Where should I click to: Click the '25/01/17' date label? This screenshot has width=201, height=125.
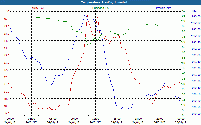[181, 122]
